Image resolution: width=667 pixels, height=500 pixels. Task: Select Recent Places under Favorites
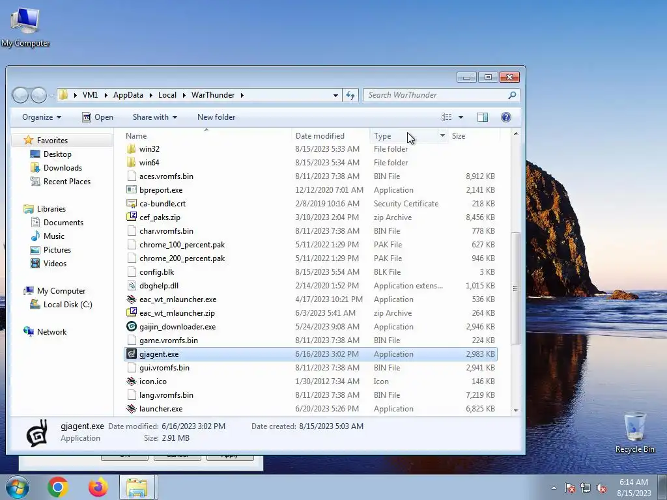[67, 182]
